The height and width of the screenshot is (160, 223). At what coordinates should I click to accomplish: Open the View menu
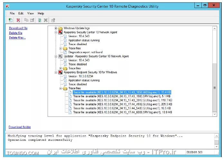coord(31,13)
